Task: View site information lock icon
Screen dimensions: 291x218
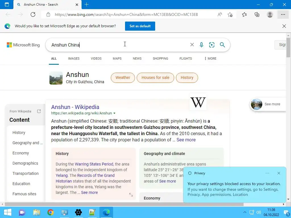Action: pyautogui.click(x=48, y=14)
